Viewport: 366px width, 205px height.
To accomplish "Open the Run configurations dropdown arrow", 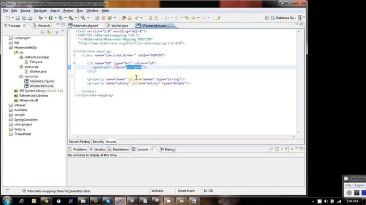I will [x=55, y=18].
